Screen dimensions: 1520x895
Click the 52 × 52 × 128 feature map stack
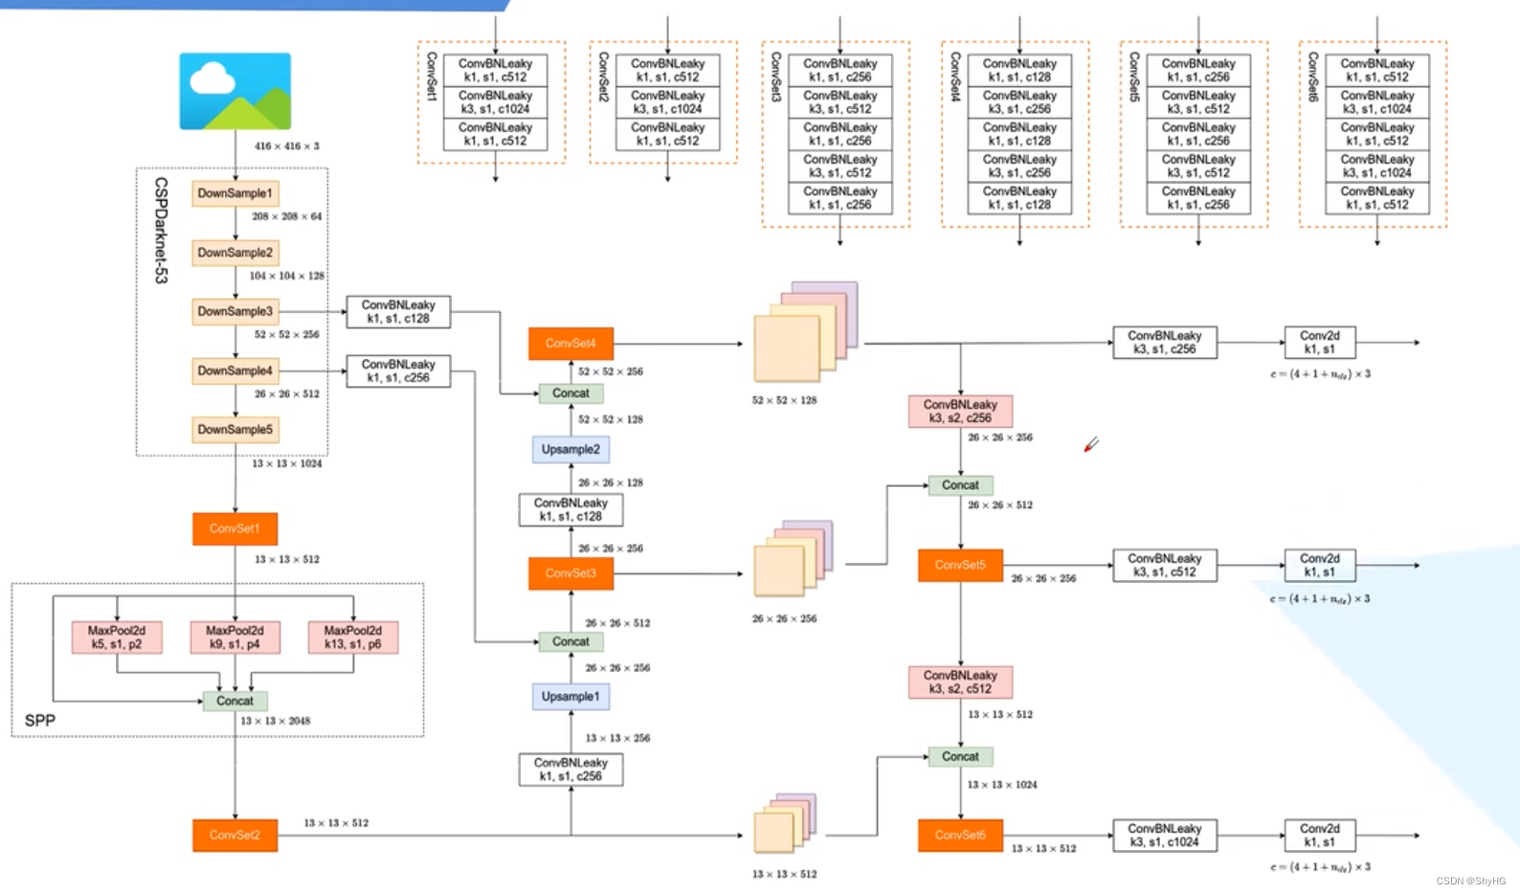click(804, 332)
